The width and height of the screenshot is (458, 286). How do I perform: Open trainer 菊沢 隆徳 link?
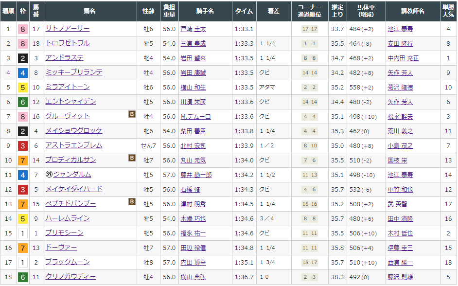click(x=400, y=88)
